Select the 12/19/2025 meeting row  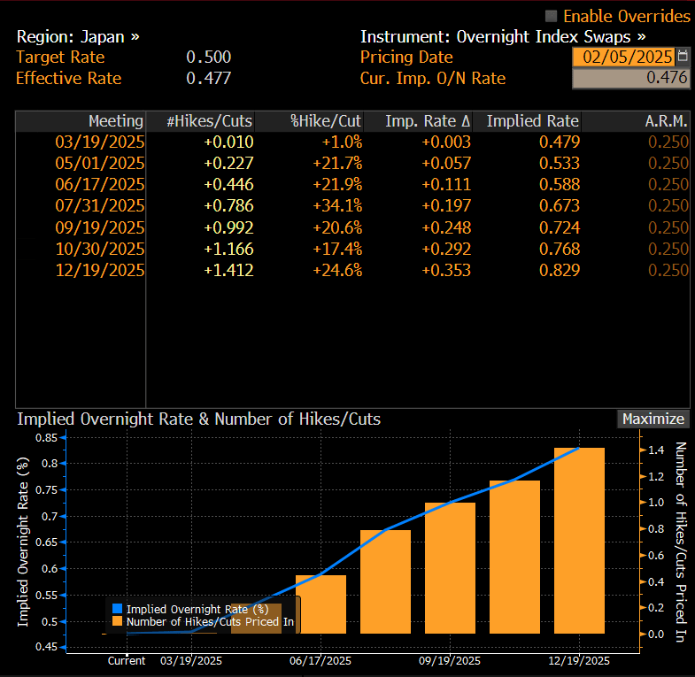(352, 270)
